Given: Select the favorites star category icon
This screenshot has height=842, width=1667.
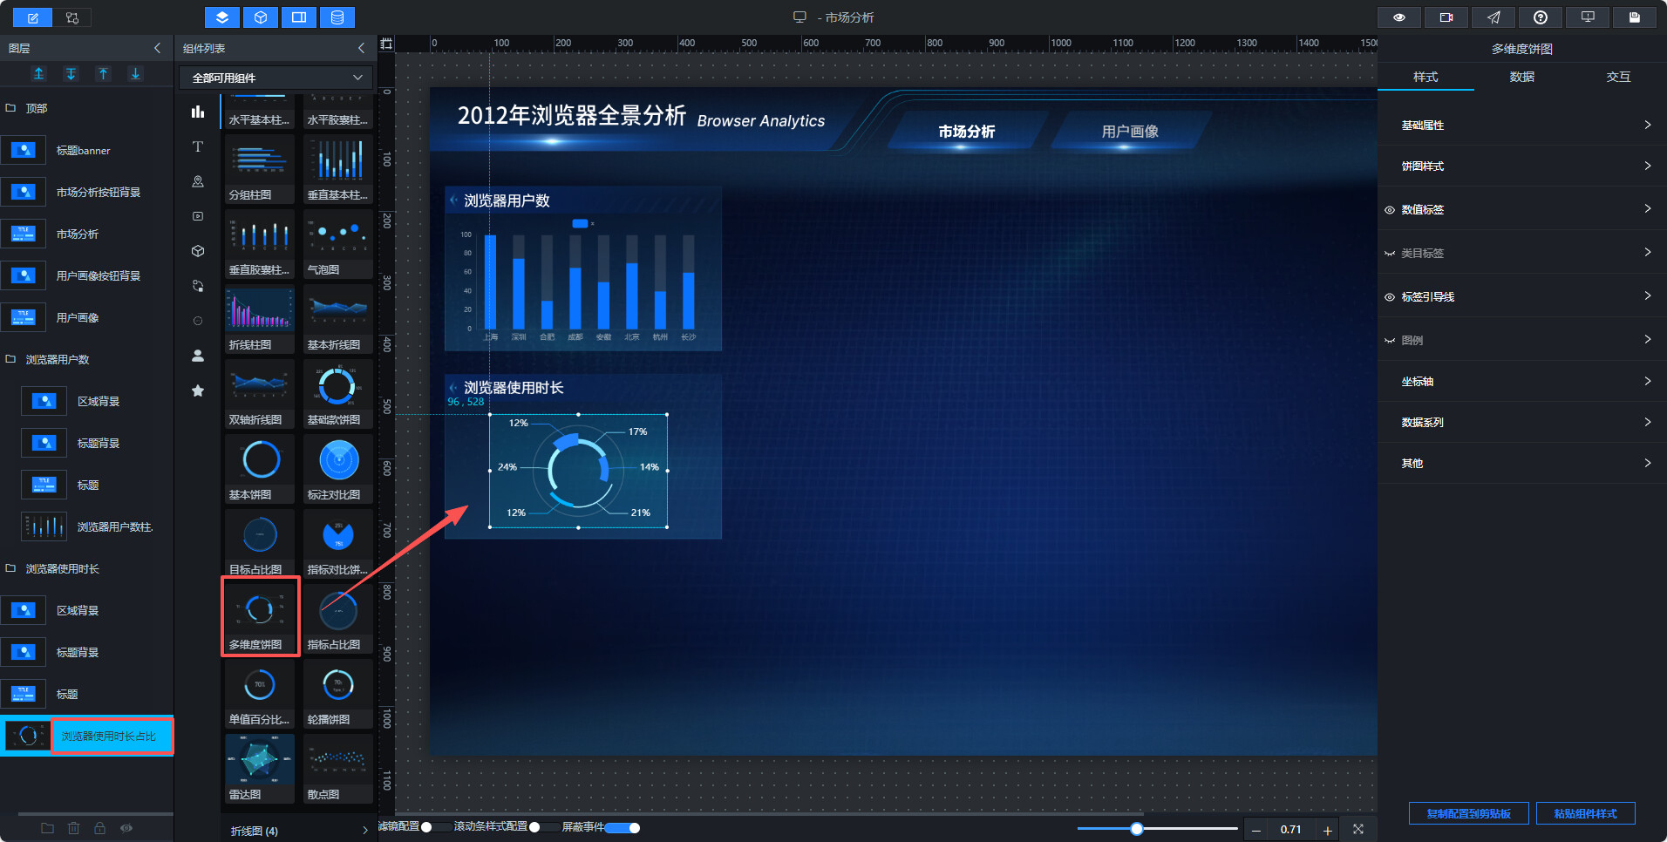Looking at the screenshot, I should point(198,390).
